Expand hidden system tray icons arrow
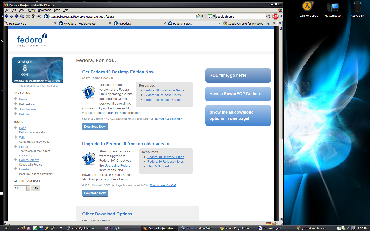The height and width of the screenshot is (231, 370). (x=335, y=228)
